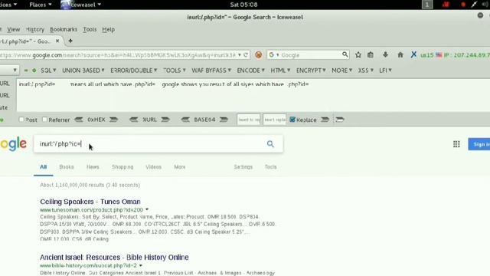Open the WAF BYPASS dropdown
The image size is (490, 276).
tap(211, 71)
